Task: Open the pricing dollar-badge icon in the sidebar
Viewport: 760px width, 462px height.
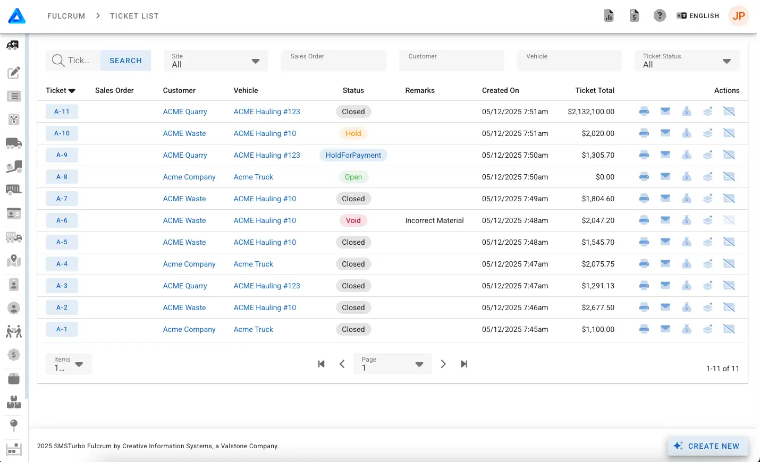Action: pyautogui.click(x=13, y=355)
